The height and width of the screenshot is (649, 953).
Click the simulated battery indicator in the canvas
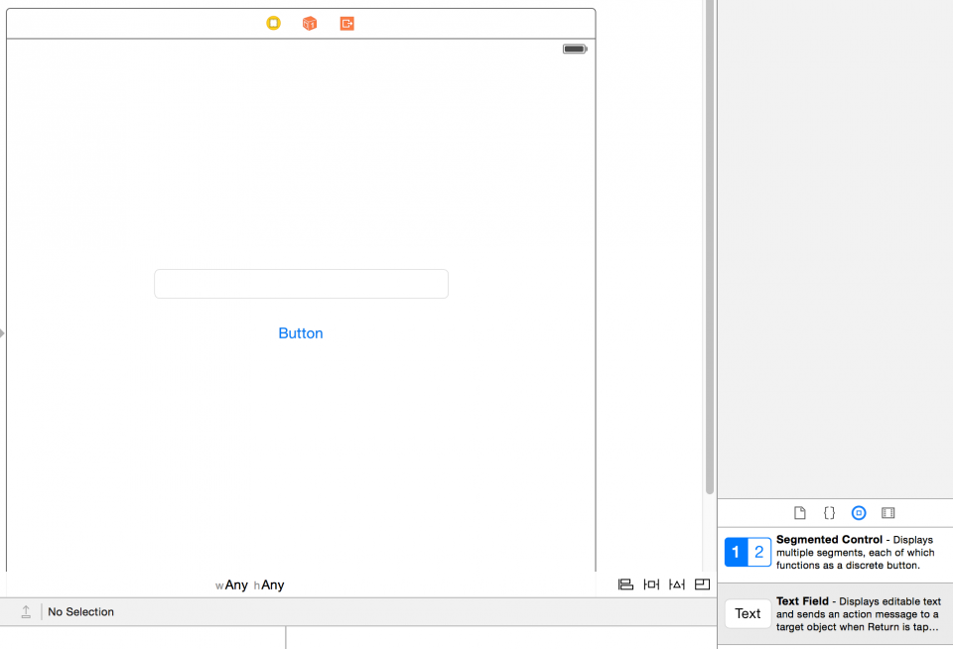(x=574, y=48)
